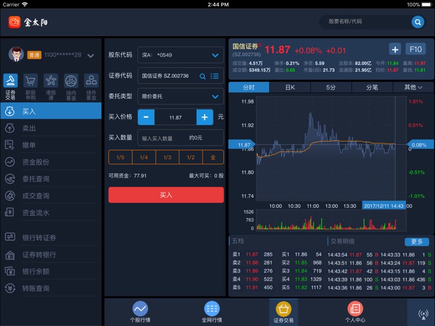Open the 股东代码 dropdown

click(x=180, y=55)
